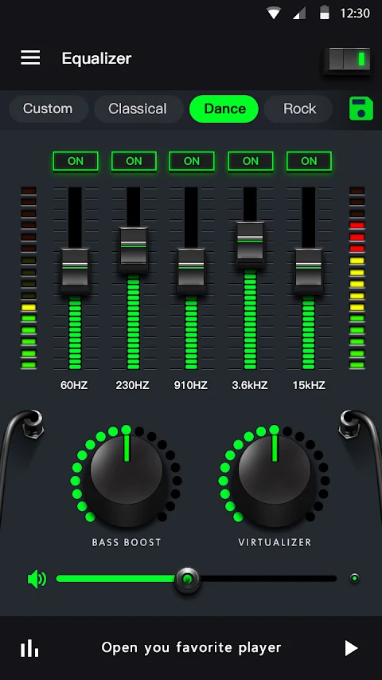This screenshot has height=680, width=382.
Task: Click the small green indicator after volume slider
Action: tap(355, 578)
